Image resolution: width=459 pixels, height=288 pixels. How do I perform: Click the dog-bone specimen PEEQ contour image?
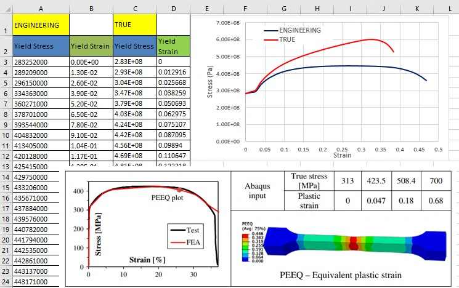click(x=355, y=243)
